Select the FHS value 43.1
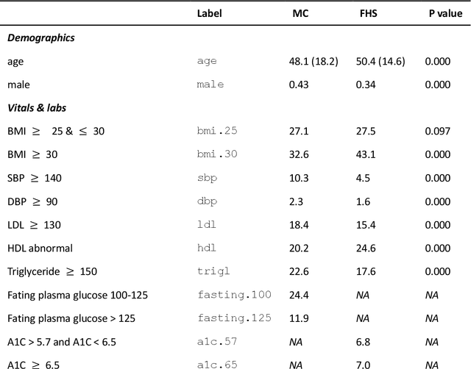The image size is (471, 369). (366, 155)
